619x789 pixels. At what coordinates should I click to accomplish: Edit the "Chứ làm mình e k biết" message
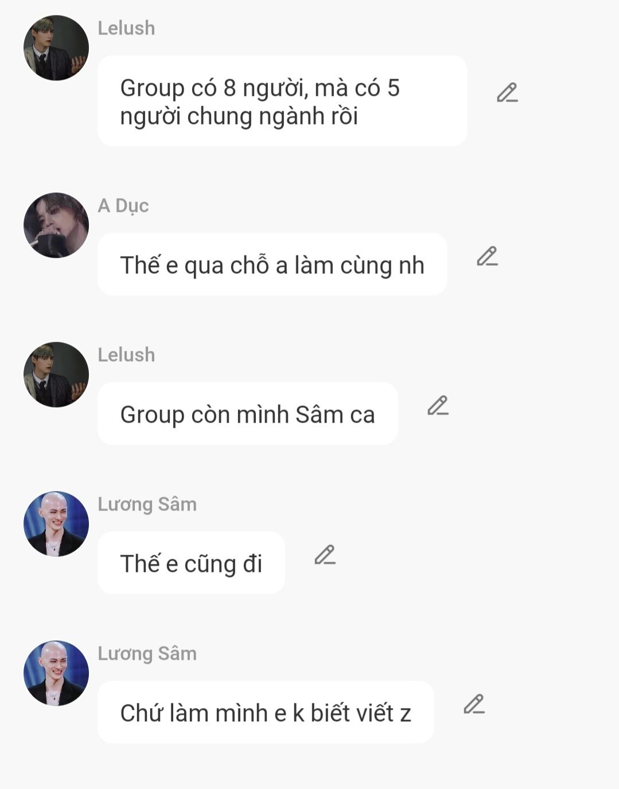tap(474, 705)
